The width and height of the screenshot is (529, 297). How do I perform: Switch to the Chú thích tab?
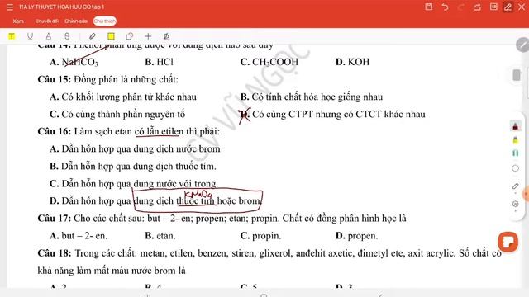coord(105,21)
